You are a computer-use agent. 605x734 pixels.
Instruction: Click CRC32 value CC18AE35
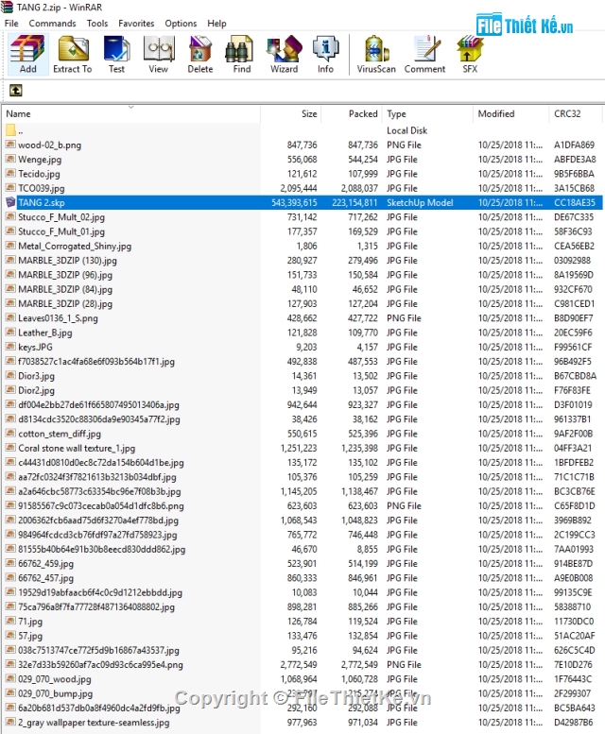coord(574,203)
